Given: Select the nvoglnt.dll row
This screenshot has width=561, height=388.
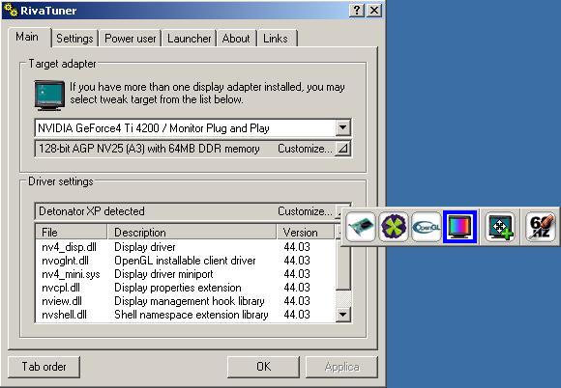Looking at the screenshot, I should pos(186,261).
